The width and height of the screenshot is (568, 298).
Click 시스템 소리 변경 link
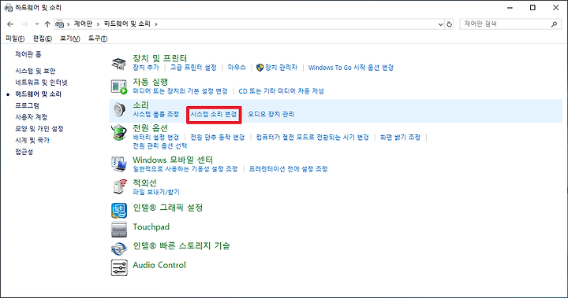[214, 115]
